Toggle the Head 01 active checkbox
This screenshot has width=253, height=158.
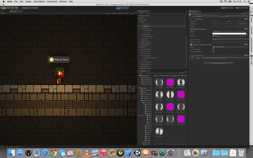click(194, 14)
